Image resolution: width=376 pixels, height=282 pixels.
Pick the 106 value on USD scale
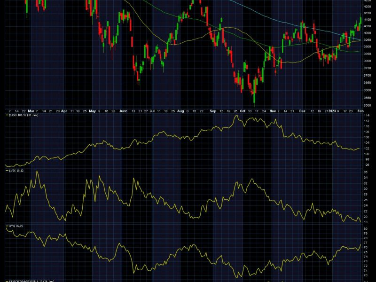(367, 137)
